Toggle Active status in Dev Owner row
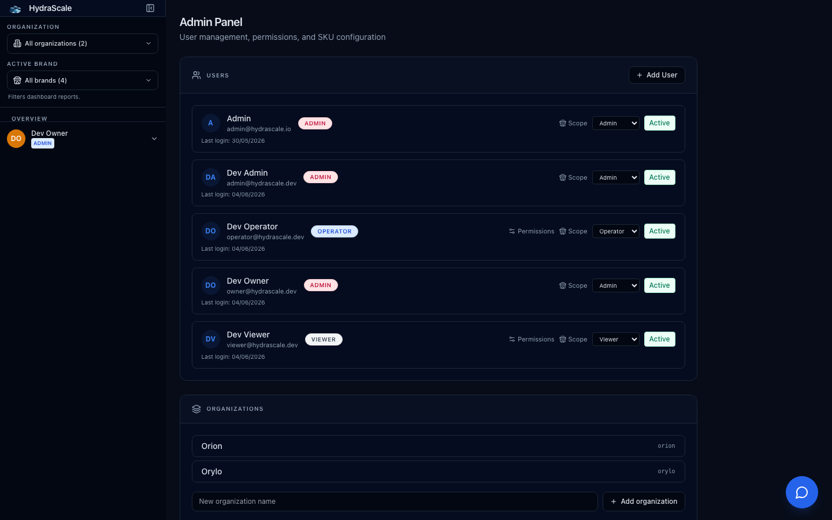 point(659,285)
